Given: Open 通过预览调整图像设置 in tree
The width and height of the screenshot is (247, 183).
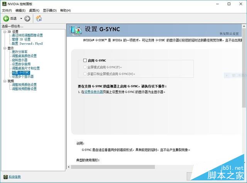Looking at the screenshot, I should [x=27, y=35].
